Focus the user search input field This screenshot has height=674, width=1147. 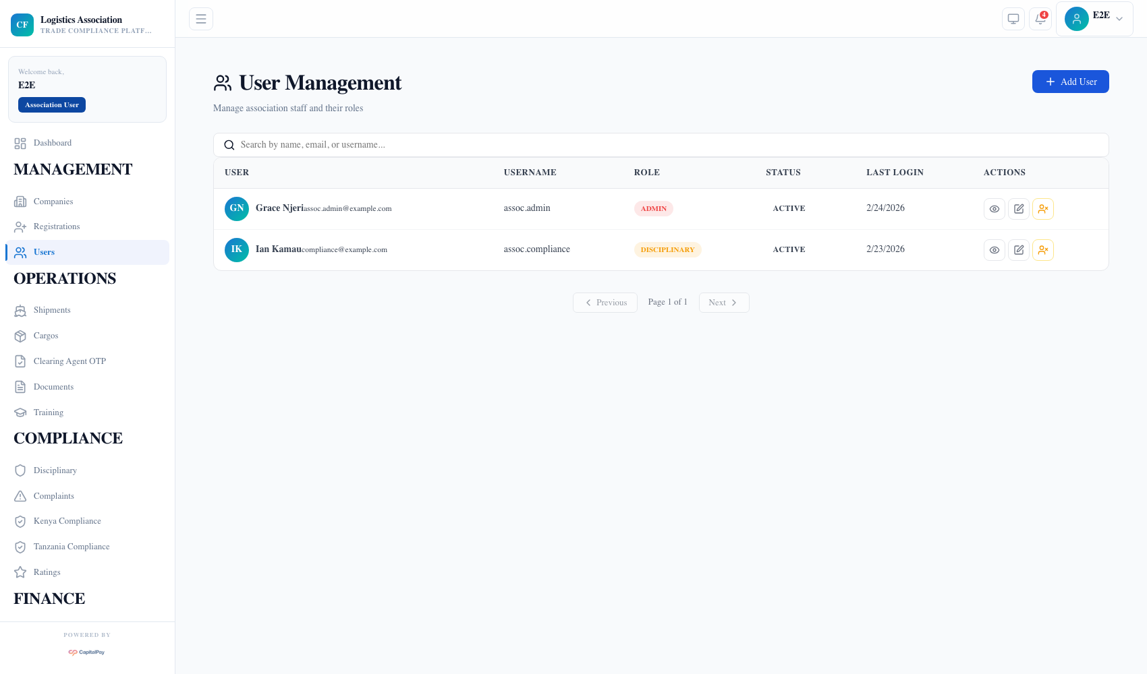661,145
